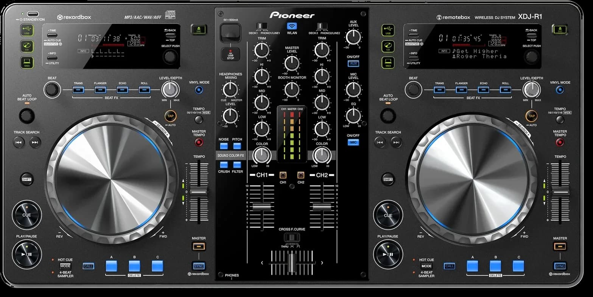Skip to next track on right deck
593x297 pixels.
coord(396,142)
